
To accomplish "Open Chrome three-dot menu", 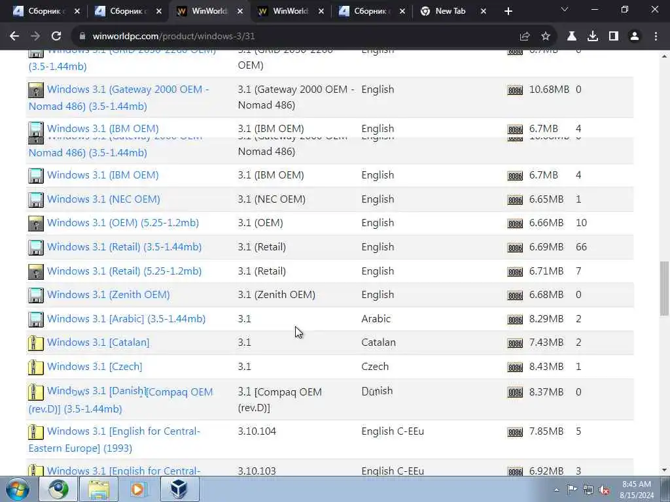I will click(656, 37).
